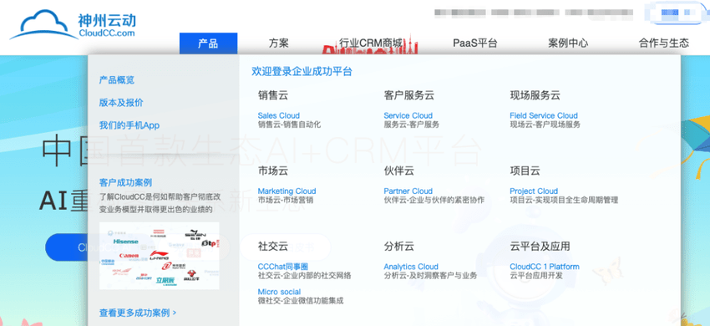Click the 现场云-客户现场服务 description text
The image size is (710, 326).
point(545,125)
